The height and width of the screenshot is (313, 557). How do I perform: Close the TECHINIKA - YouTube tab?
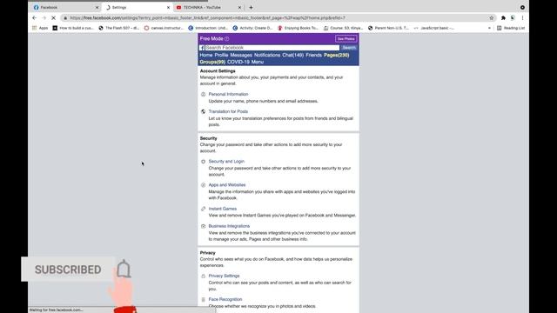(239, 8)
